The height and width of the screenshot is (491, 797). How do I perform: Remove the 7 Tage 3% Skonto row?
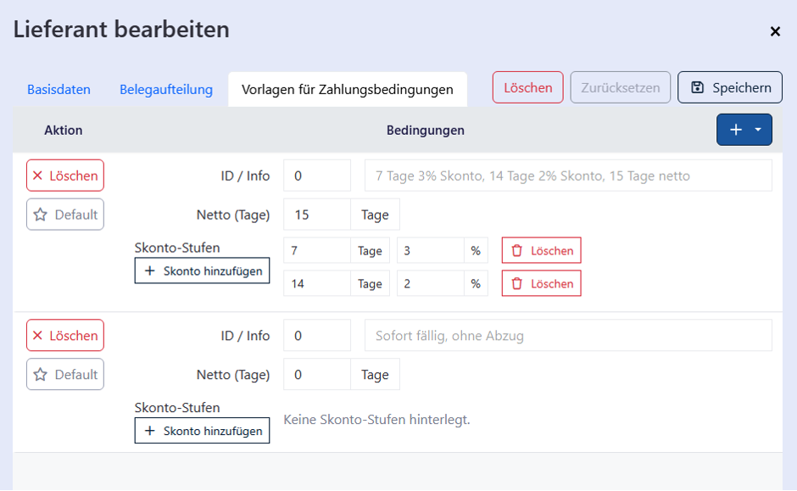click(x=541, y=251)
